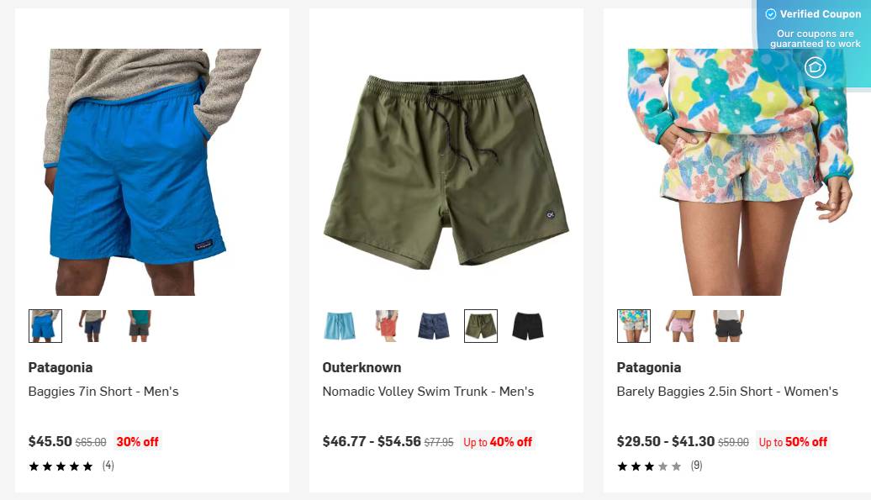The height and width of the screenshot is (500, 871).
Task: Select black Barely Baggies shorts swatch
Action: 728,326
